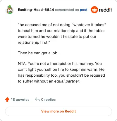This screenshot has height=121, width=117.
Task: Click the phrase "whatever it takes" in quote
Action: point(89,25)
